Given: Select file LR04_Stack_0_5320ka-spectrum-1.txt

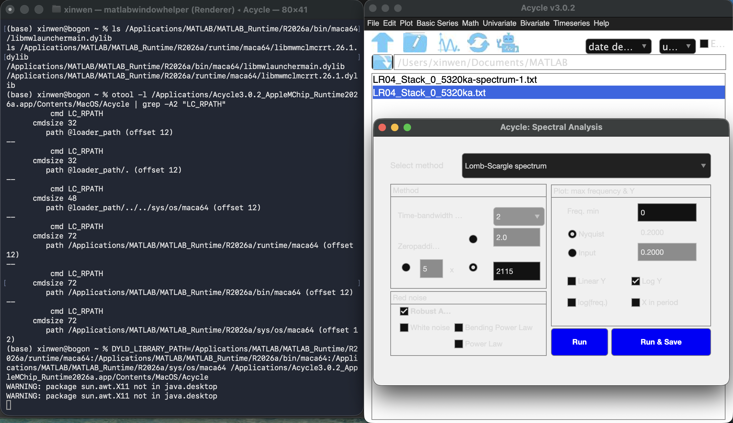Looking at the screenshot, I should [548, 80].
